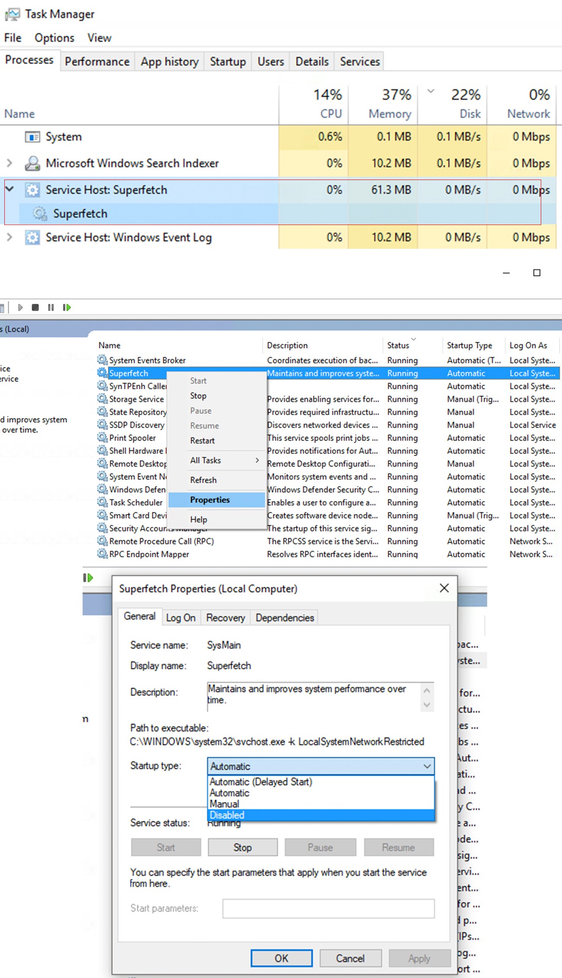This screenshot has width=562, height=978.
Task: Switch to the Services tab
Action: tap(360, 61)
